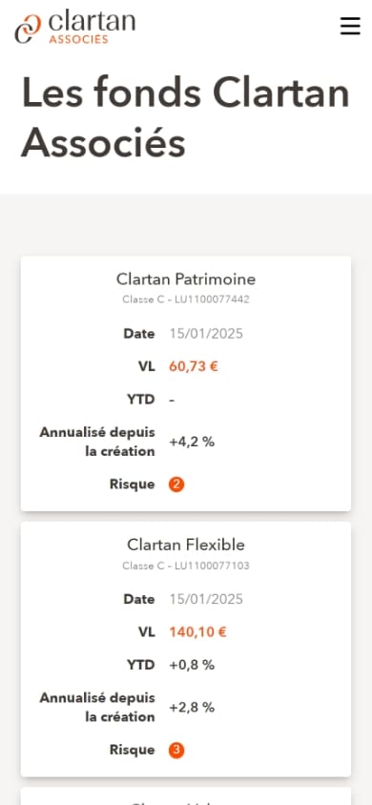
Task: Click the ISIN LU1100077103 text
Action: click(212, 566)
